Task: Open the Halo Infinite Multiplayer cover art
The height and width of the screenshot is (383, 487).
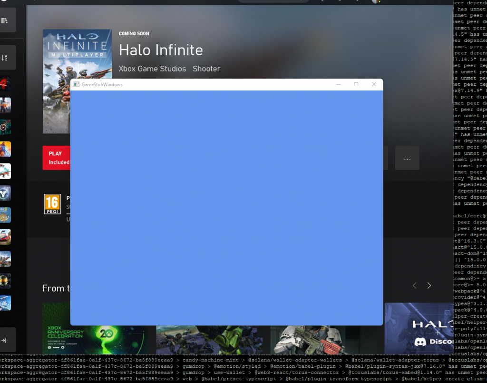Action: click(77, 54)
